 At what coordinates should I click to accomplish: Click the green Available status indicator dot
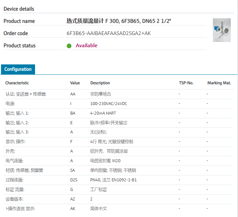click(x=69, y=46)
